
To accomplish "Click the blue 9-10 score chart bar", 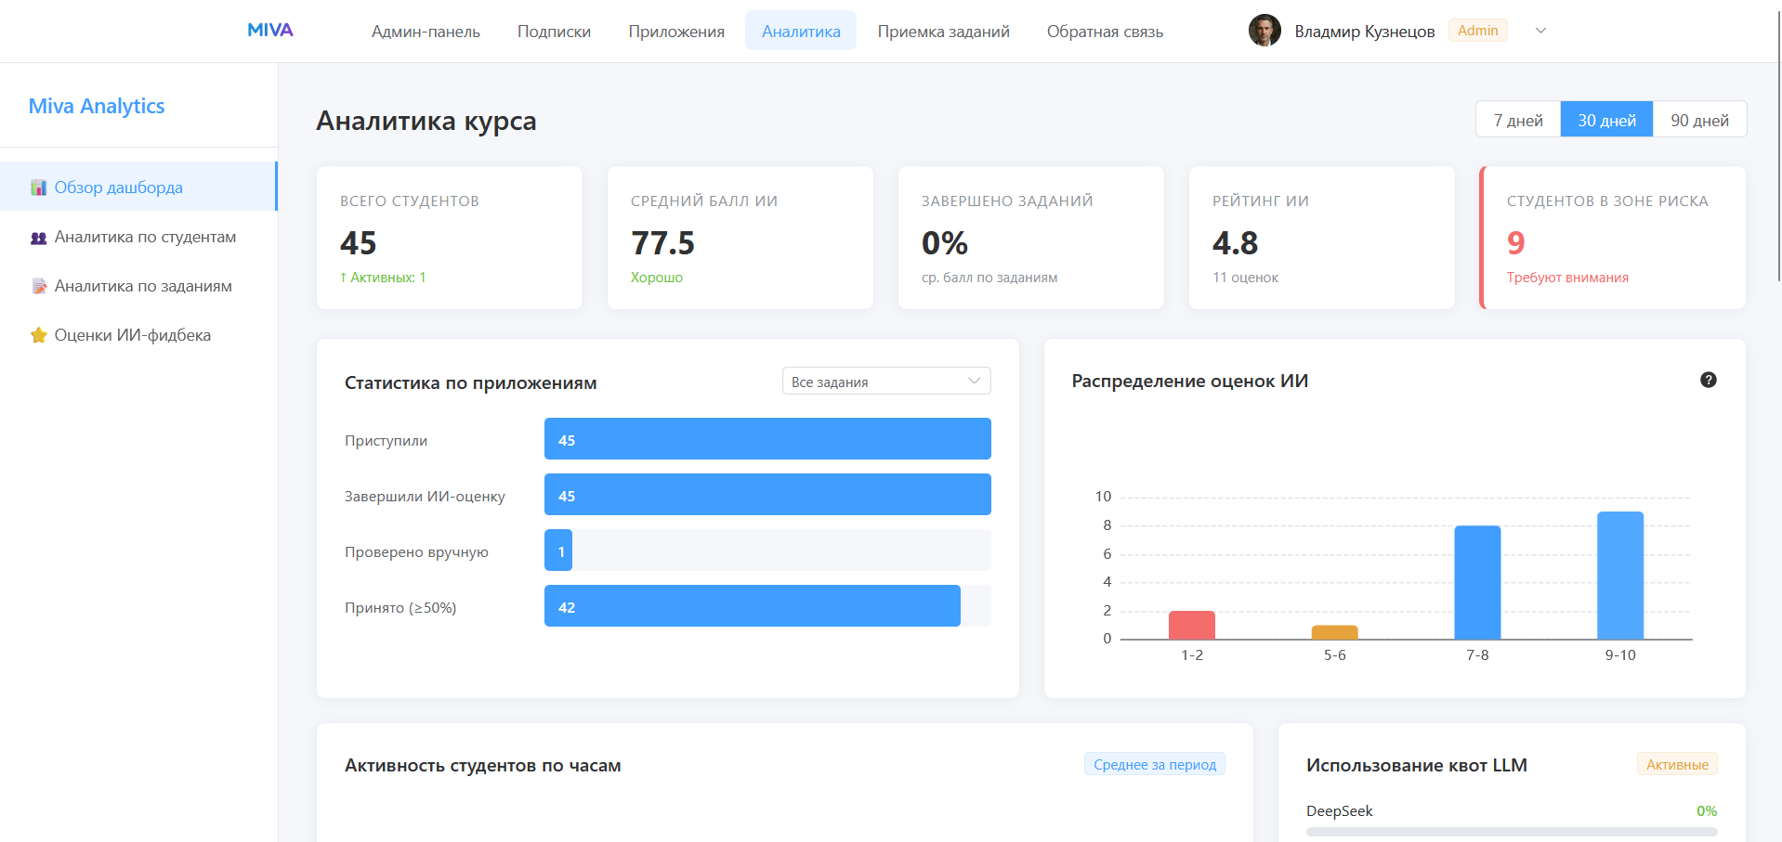I will point(1620,576).
